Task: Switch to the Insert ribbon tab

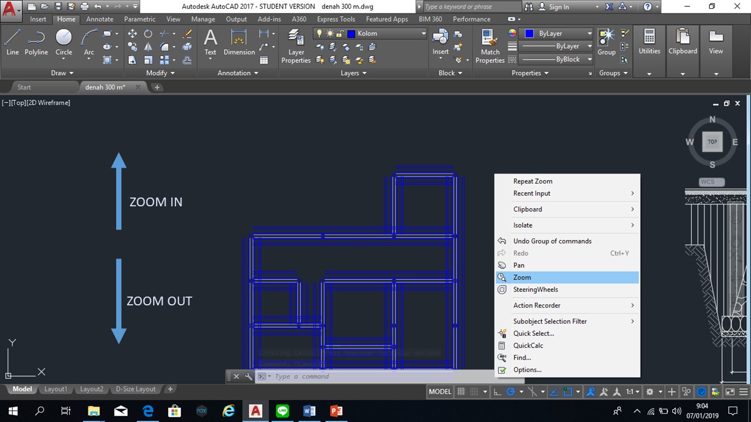Action: click(x=38, y=19)
